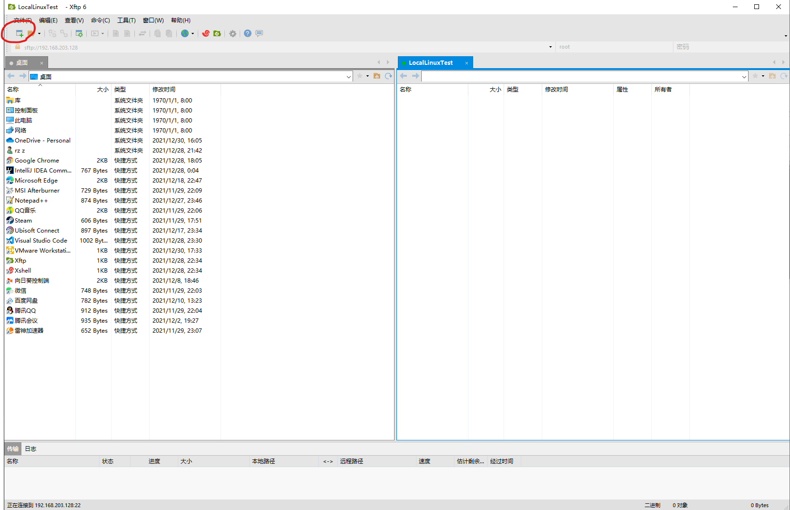Sort local files by 修改时间 column

click(x=185, y=89)
